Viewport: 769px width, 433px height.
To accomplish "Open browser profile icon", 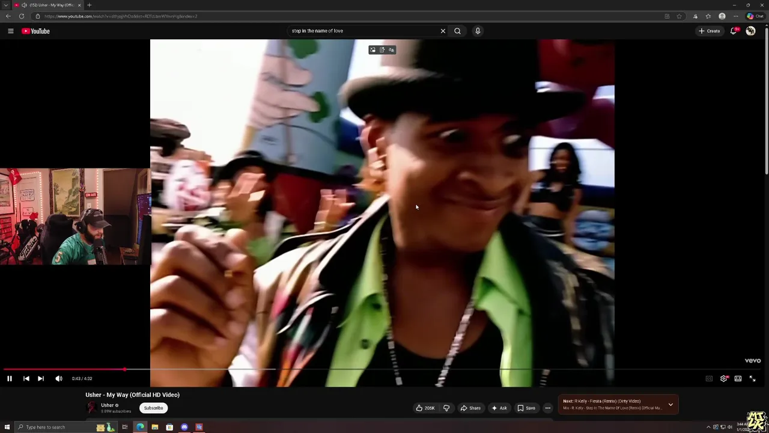I will [722, 16].
